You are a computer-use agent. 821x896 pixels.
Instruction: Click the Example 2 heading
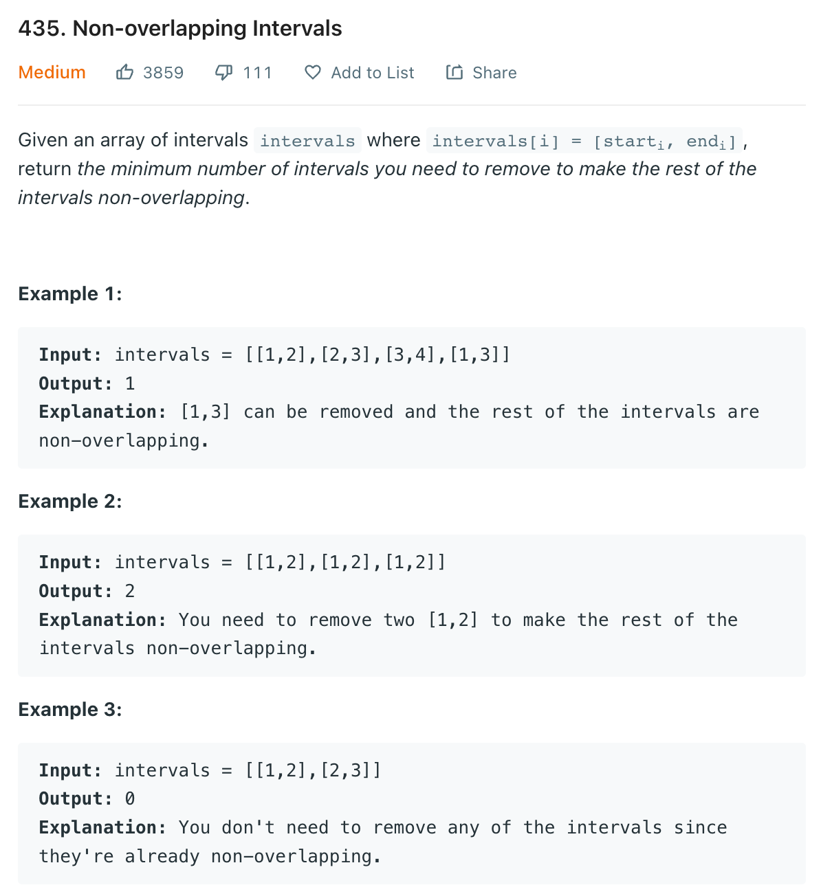(x=70, y=502)
